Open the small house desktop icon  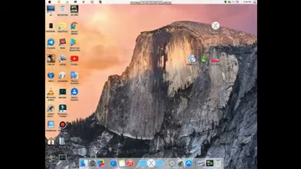[x=51, y=142]
